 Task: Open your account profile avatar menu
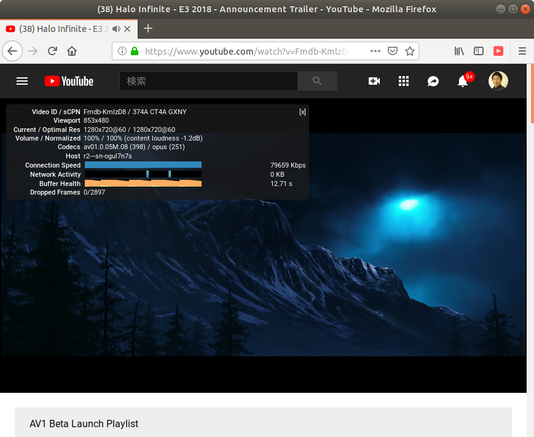[x=498, y=80]
